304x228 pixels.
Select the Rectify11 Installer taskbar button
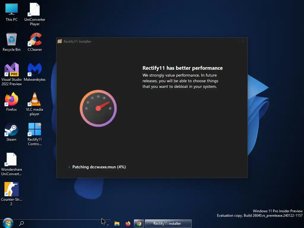(x=168, y=224)
